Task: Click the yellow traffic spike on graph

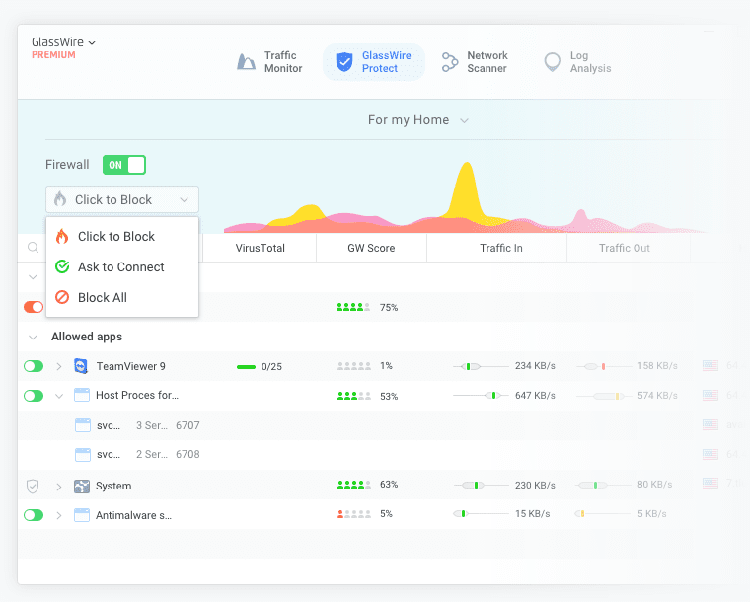Action: (x=467, y=191)
